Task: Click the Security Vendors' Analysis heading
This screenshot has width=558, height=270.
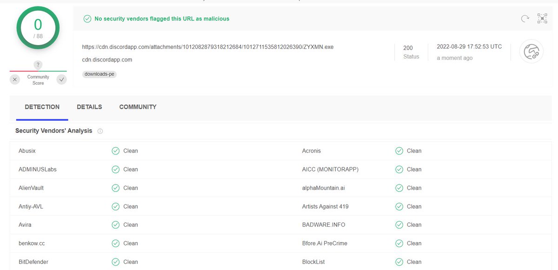Action: coord(54,131)
